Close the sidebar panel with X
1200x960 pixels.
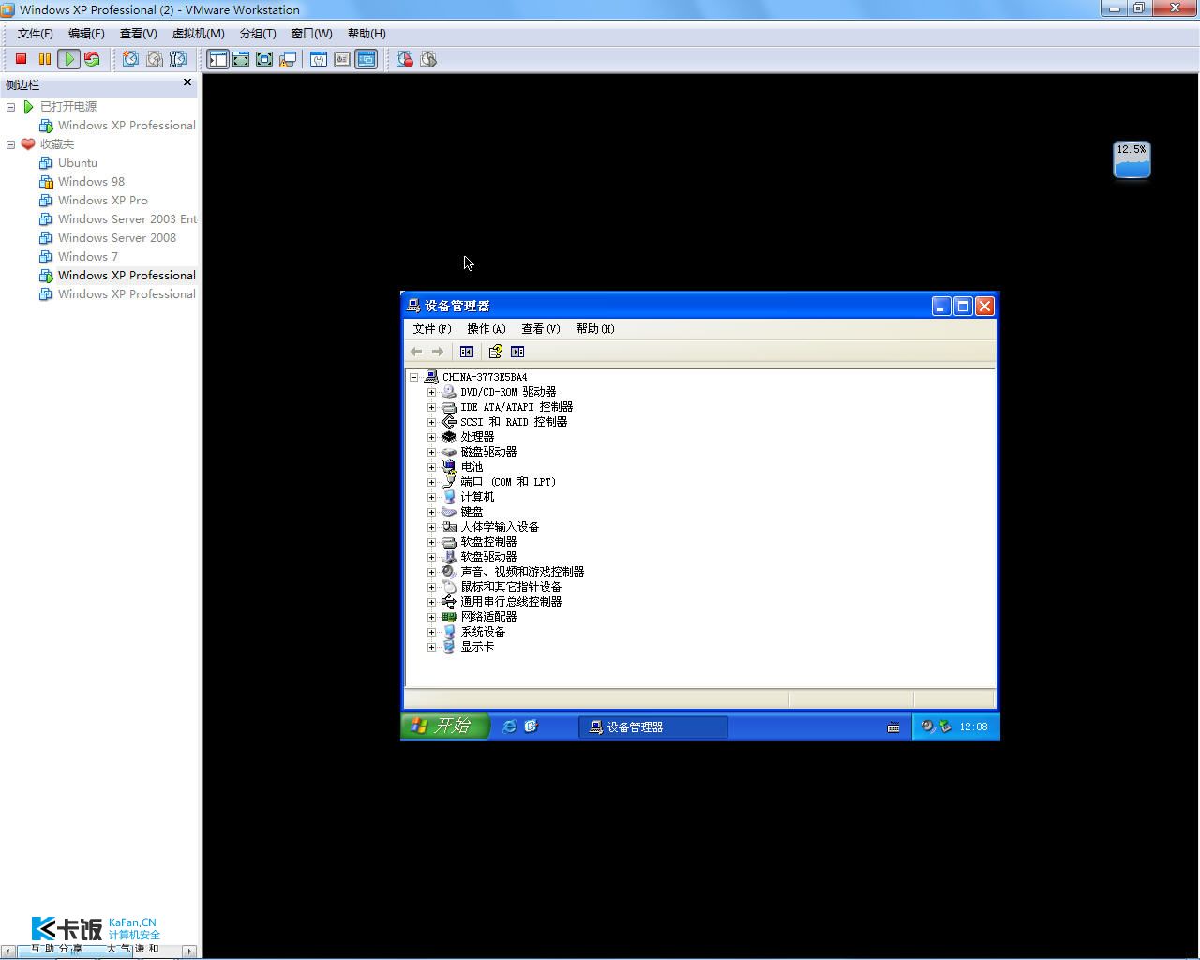pos(187,82)
